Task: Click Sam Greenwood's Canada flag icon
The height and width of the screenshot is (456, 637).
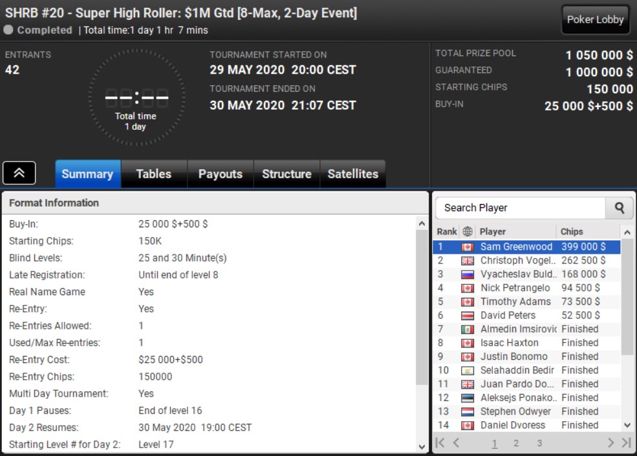Action: 468,247
